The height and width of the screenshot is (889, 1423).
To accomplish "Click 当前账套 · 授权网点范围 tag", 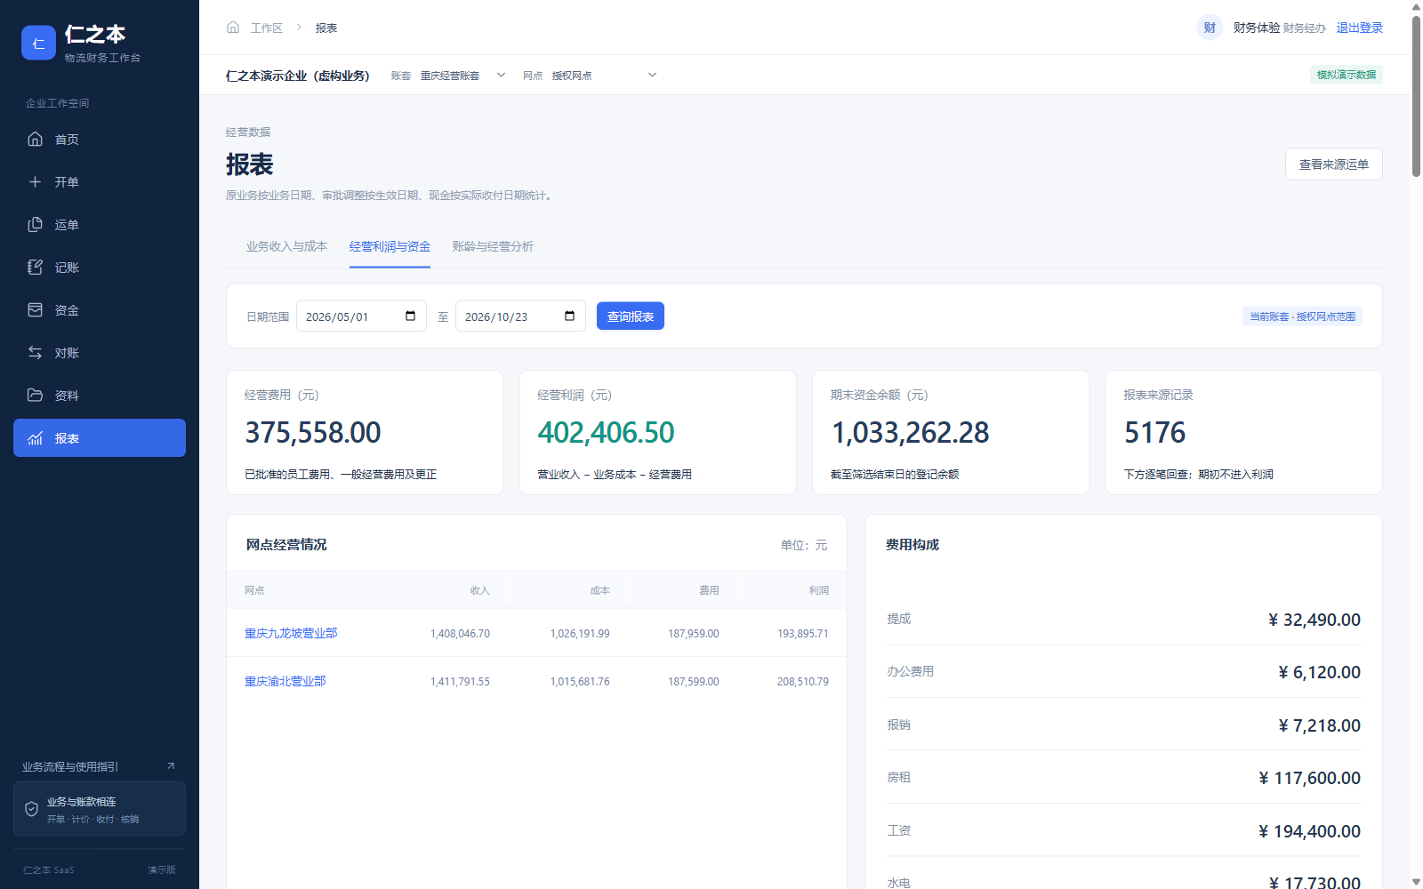I will pos(1303,316).
